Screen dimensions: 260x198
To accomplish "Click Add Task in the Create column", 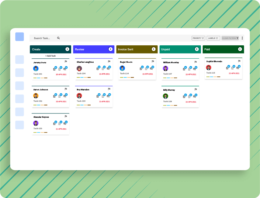I will tap(50, 56).
